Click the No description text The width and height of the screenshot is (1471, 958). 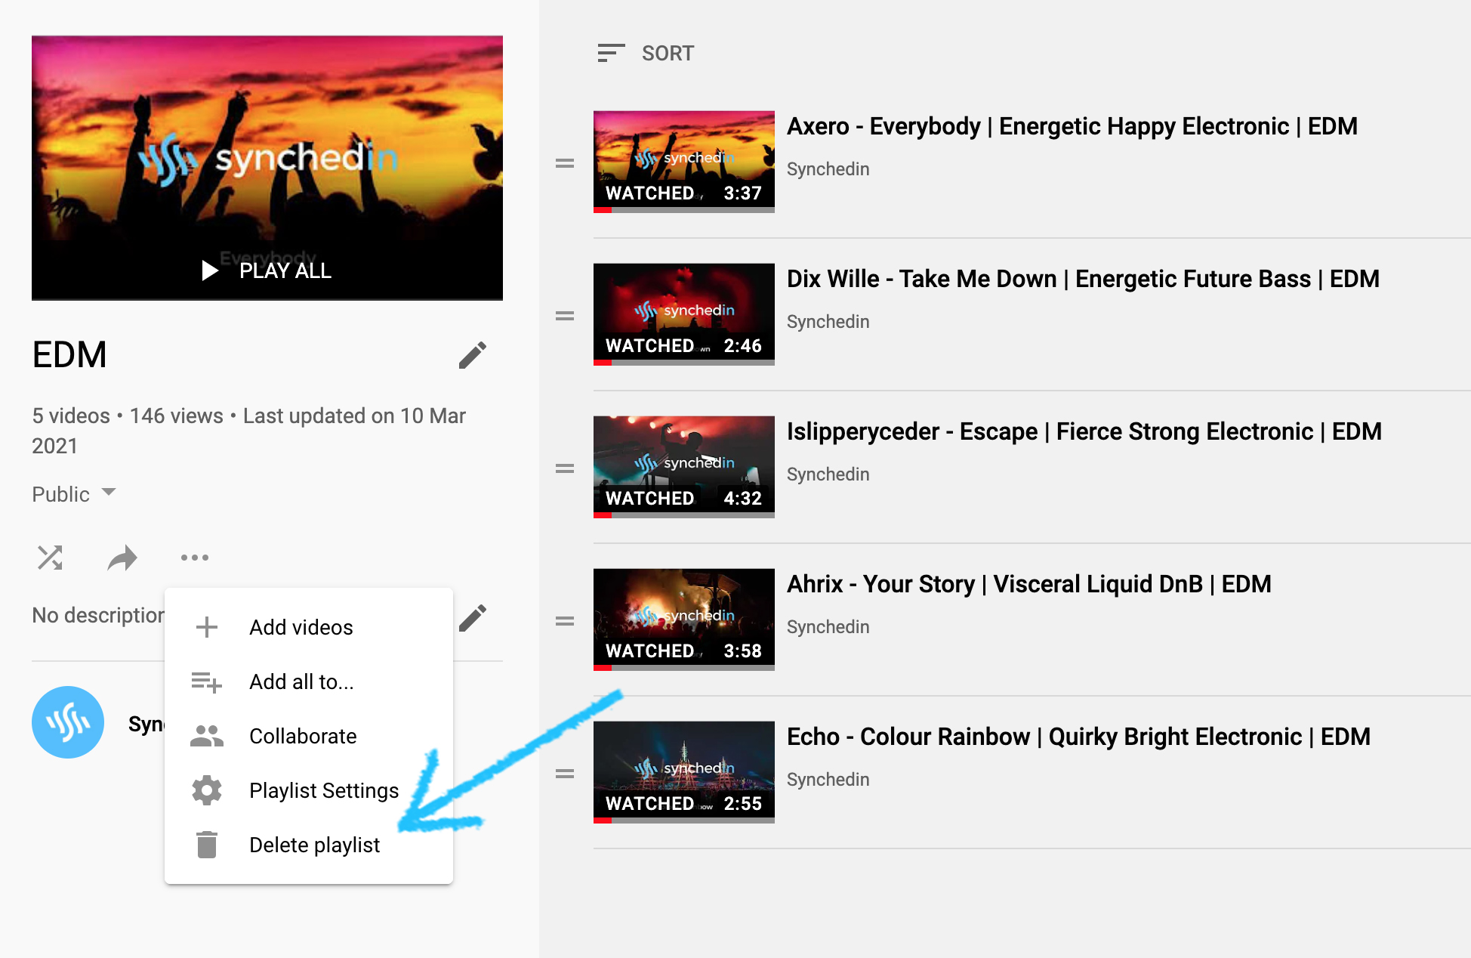(x=98, y=615)
